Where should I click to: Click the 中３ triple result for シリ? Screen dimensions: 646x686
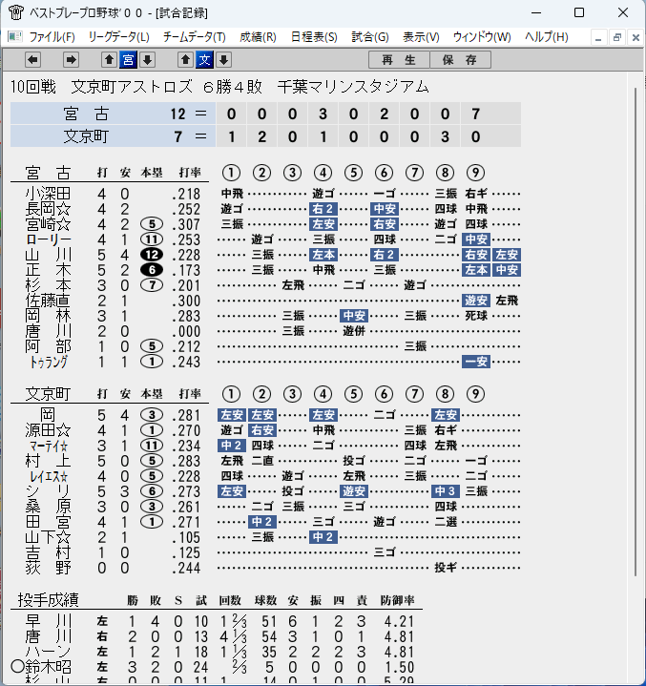pyautogui.click(x=446, y=491)
